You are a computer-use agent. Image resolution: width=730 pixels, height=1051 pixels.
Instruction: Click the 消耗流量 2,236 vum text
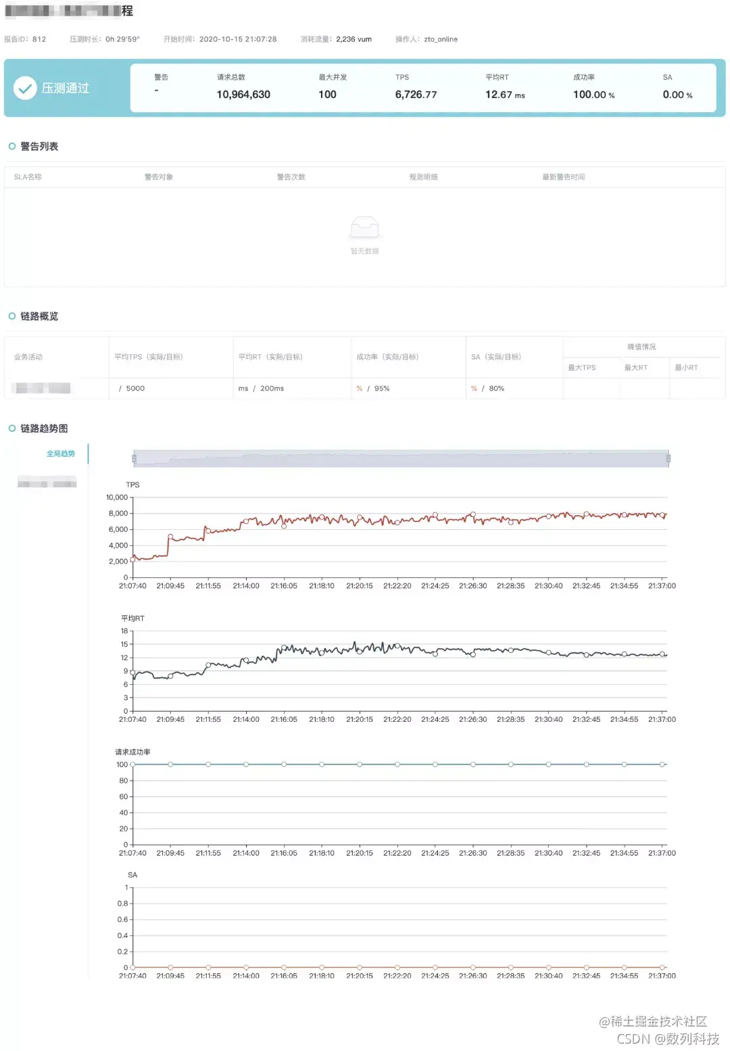336,39
